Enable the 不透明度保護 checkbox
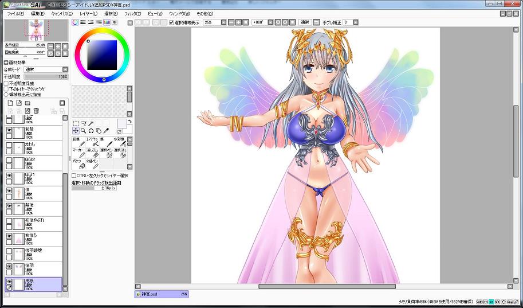The width and height of the screenshot is (523, 308). coord(6,83)
